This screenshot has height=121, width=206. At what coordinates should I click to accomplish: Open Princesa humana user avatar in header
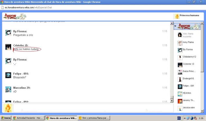click(x=177, y=16)
